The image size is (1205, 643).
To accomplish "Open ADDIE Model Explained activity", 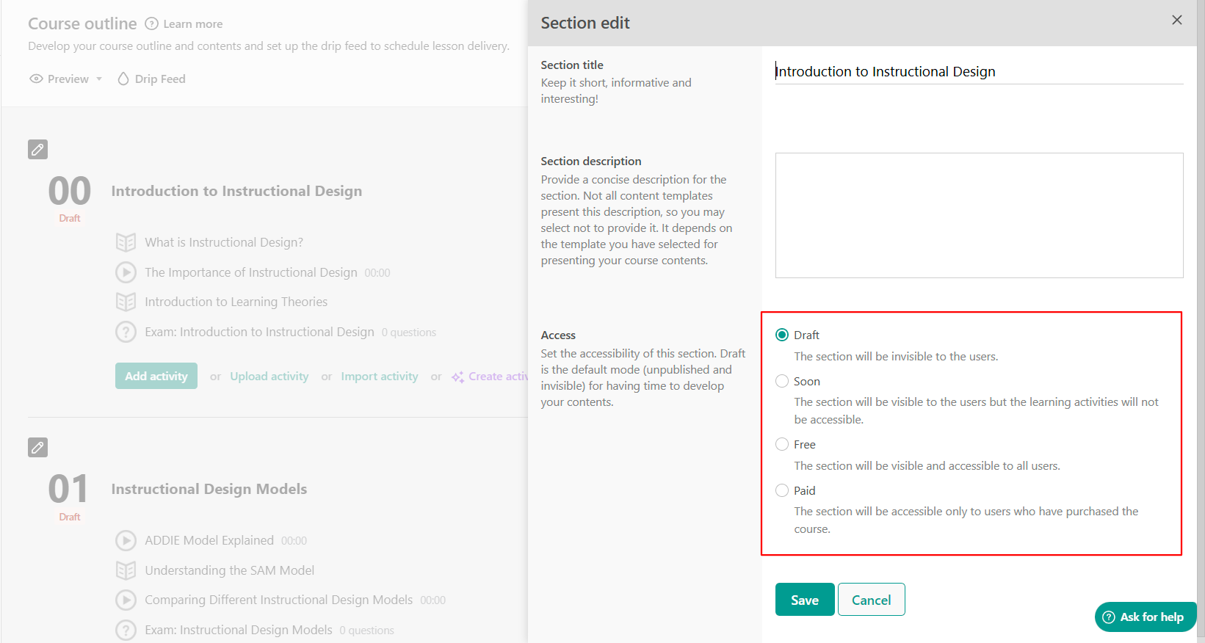I will [x=209, y=540].
